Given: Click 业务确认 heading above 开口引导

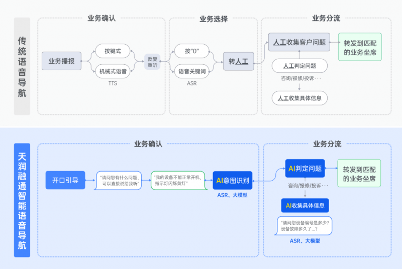Looking at the screenshot, I should [x=148, y=144].
